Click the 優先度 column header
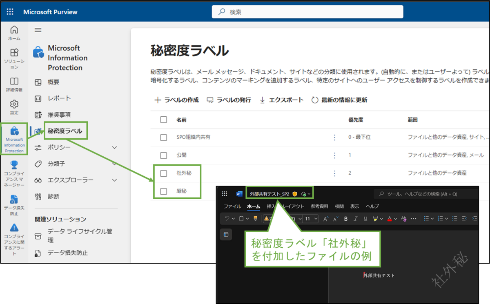The width and height of the screenshot is (490, 304). 356,120
